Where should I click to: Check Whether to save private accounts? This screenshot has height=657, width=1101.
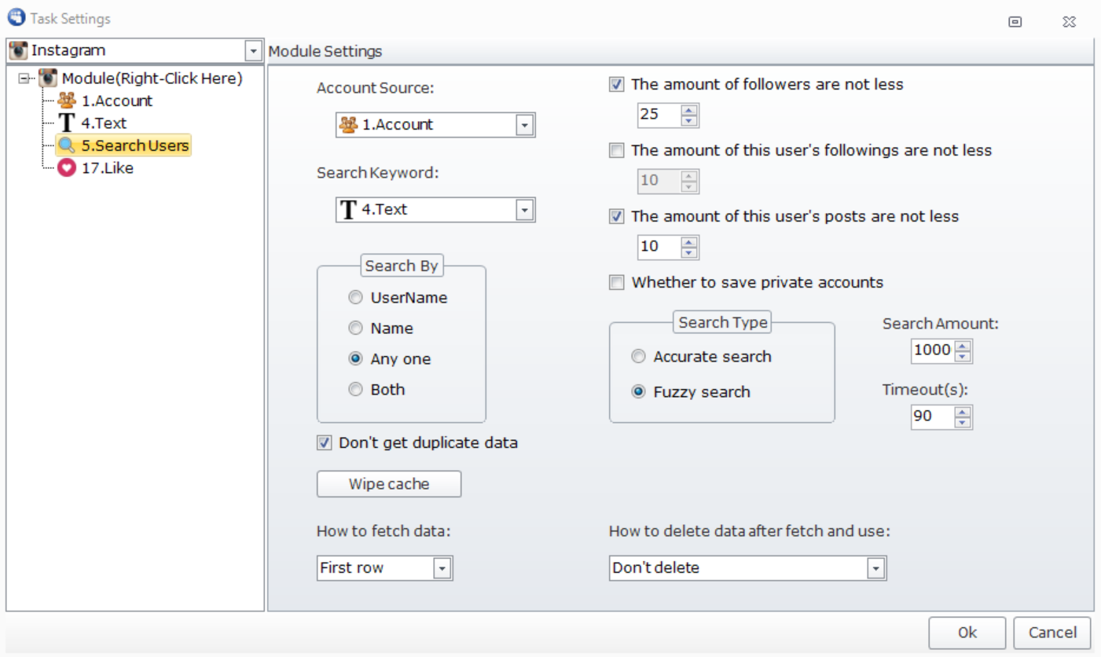(617, 282)
